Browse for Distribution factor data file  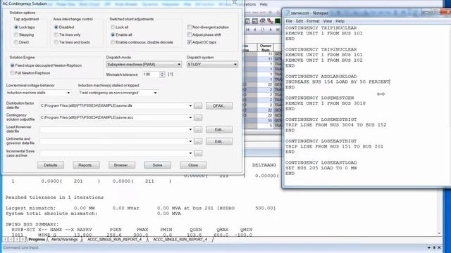(x=198, y=106)
